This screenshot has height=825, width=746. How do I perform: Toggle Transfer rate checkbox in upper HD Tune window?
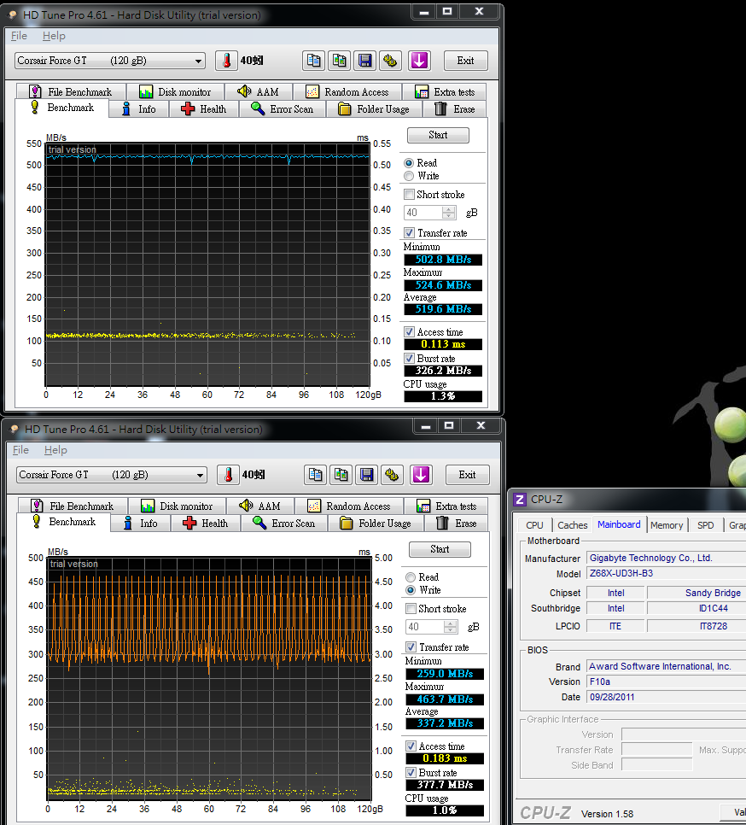click(409, 232)
